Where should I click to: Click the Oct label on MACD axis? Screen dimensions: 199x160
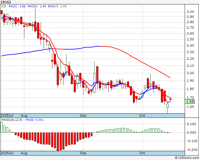point(142,153)
